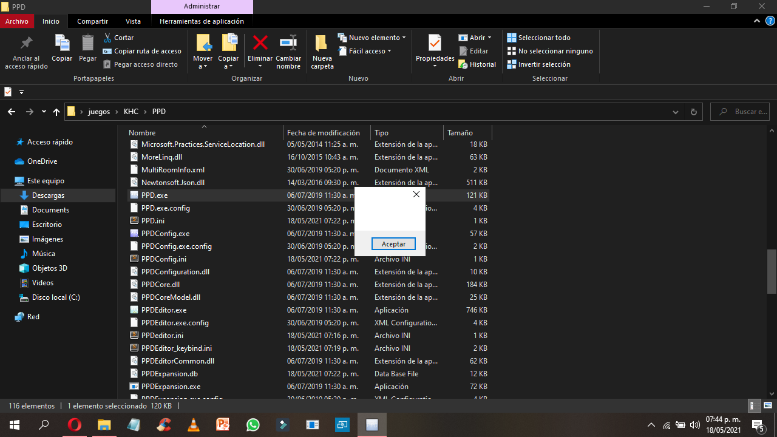
Task: Click Invertir selección option
Action: pyautogui.click(x=538, y=64)
